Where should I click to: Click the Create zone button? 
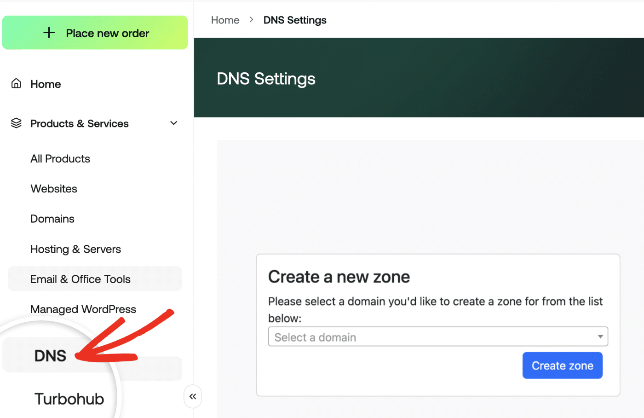coord(562,365)
